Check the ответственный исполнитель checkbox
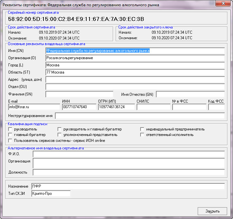 (x=142, y=135)
